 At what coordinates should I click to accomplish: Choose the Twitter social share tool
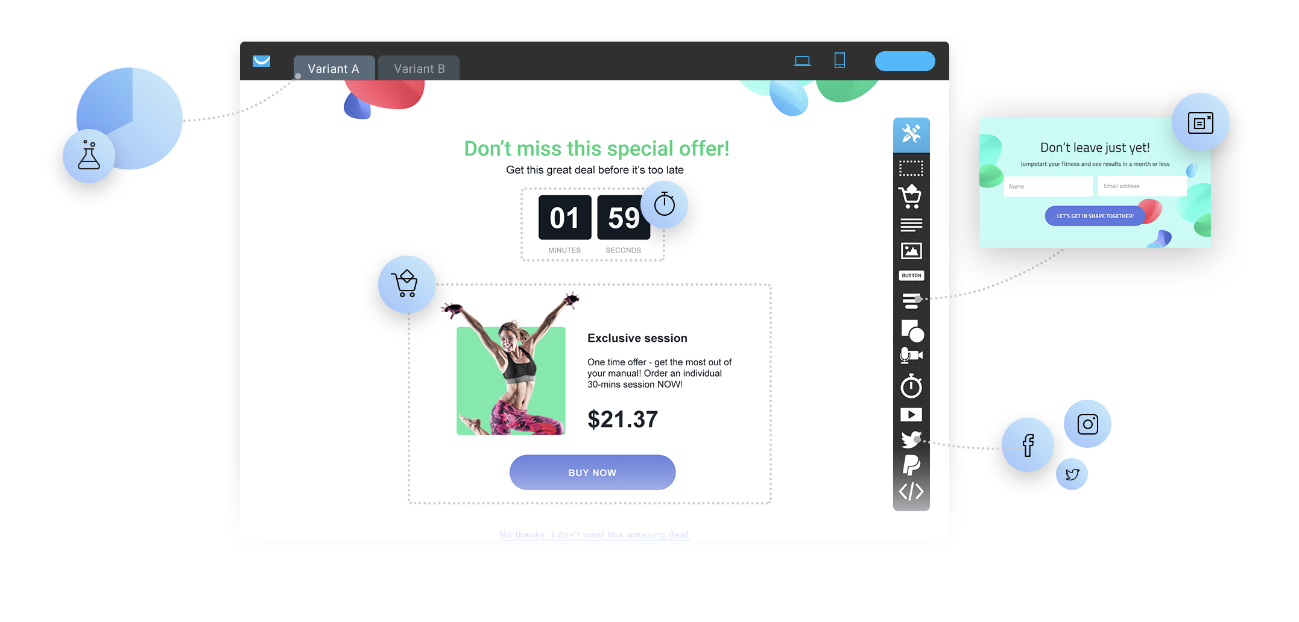point(911,439)
